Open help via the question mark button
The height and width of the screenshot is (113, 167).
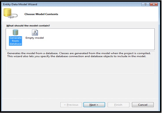(145, 4)
